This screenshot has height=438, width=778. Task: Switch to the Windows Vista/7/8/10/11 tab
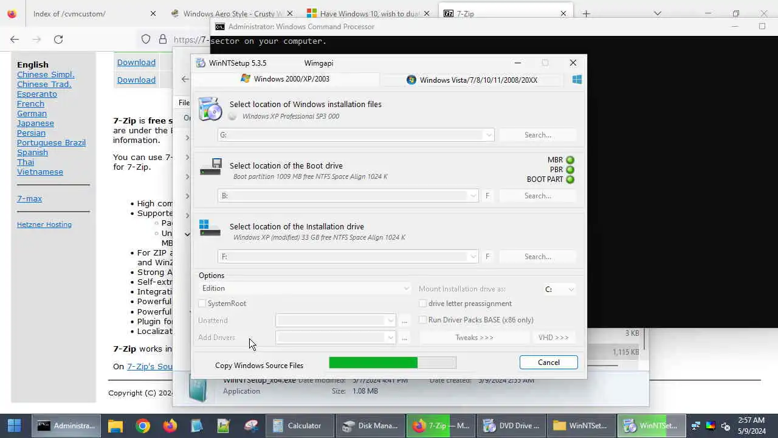click(472, 80)
